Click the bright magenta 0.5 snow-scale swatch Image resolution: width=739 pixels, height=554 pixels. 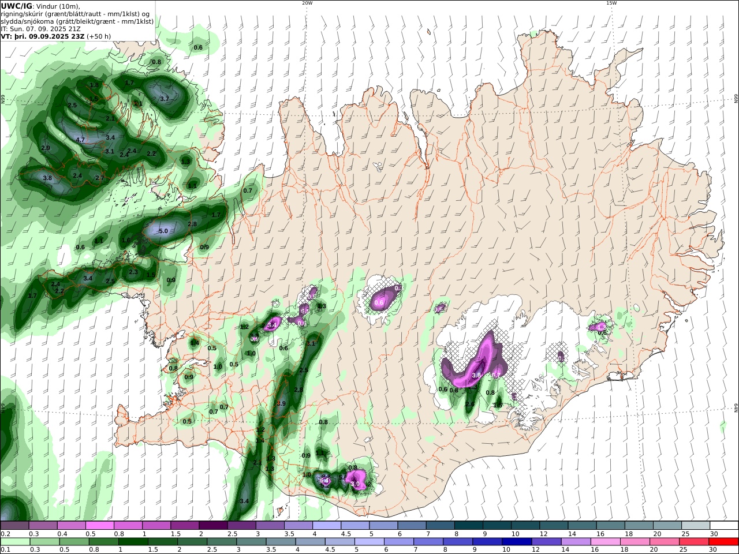pos(100,525)
